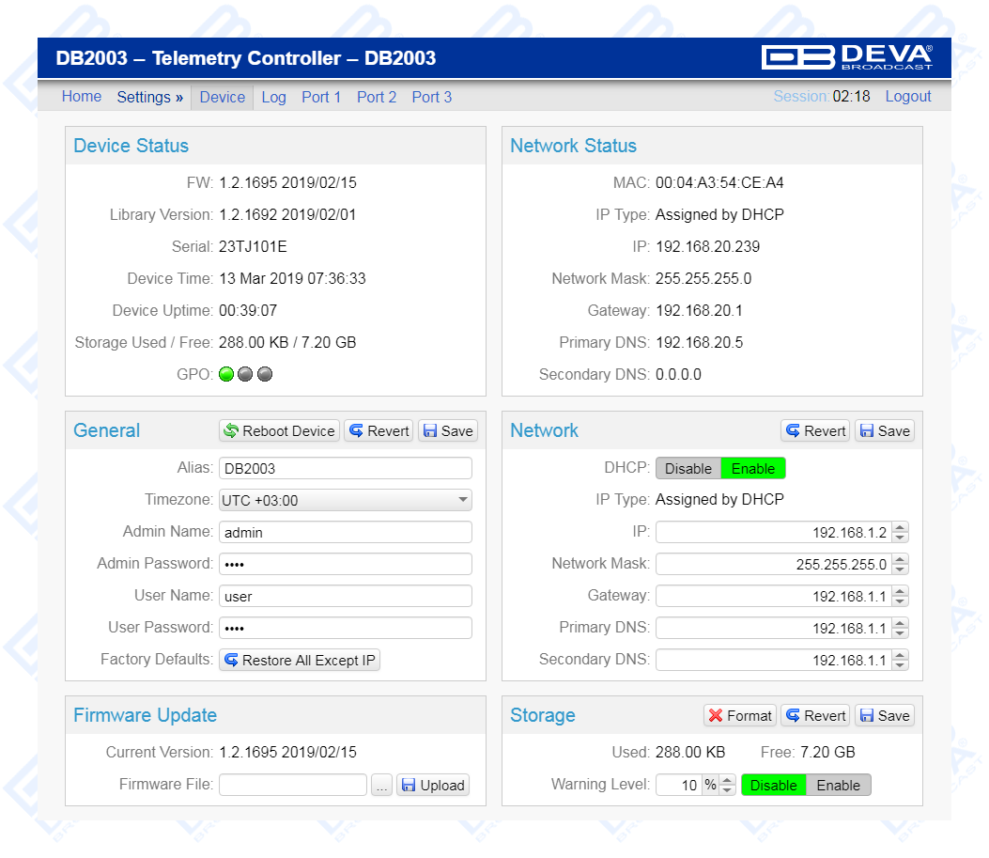This screenshot has height=858, width=989.
Task: Open the Timezone dropdown
Action: [345, 500]
